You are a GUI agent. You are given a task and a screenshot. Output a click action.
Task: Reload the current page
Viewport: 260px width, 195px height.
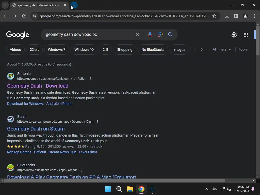click(24, 16)
